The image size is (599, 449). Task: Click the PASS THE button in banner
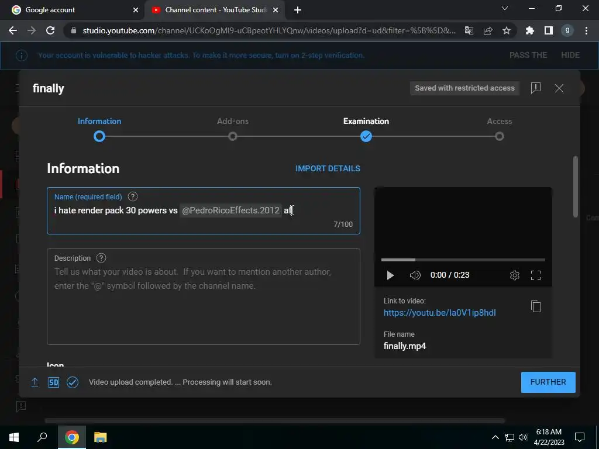pyautogui.click(x=528, y=55)
